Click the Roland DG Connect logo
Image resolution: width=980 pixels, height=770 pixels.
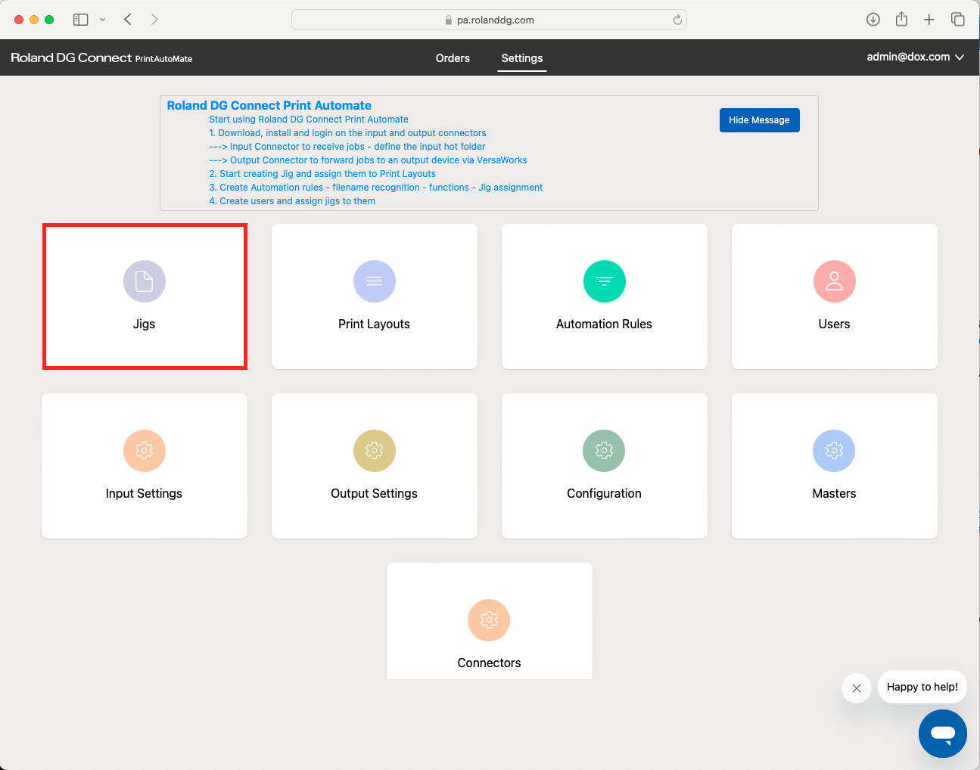click(x=101, y=58)
